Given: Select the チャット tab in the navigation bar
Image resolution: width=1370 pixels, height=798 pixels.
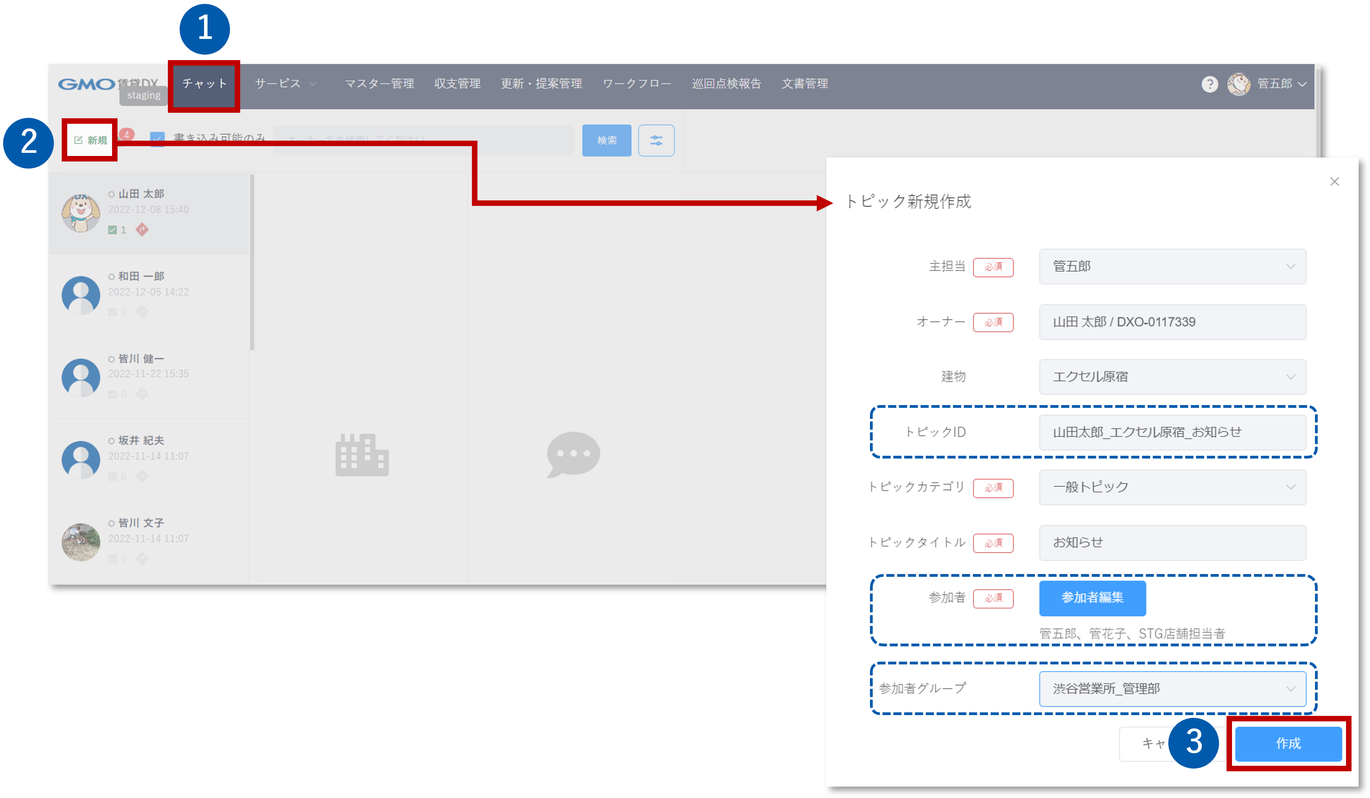Looking at the screenshot, I should tap(204, 84).
